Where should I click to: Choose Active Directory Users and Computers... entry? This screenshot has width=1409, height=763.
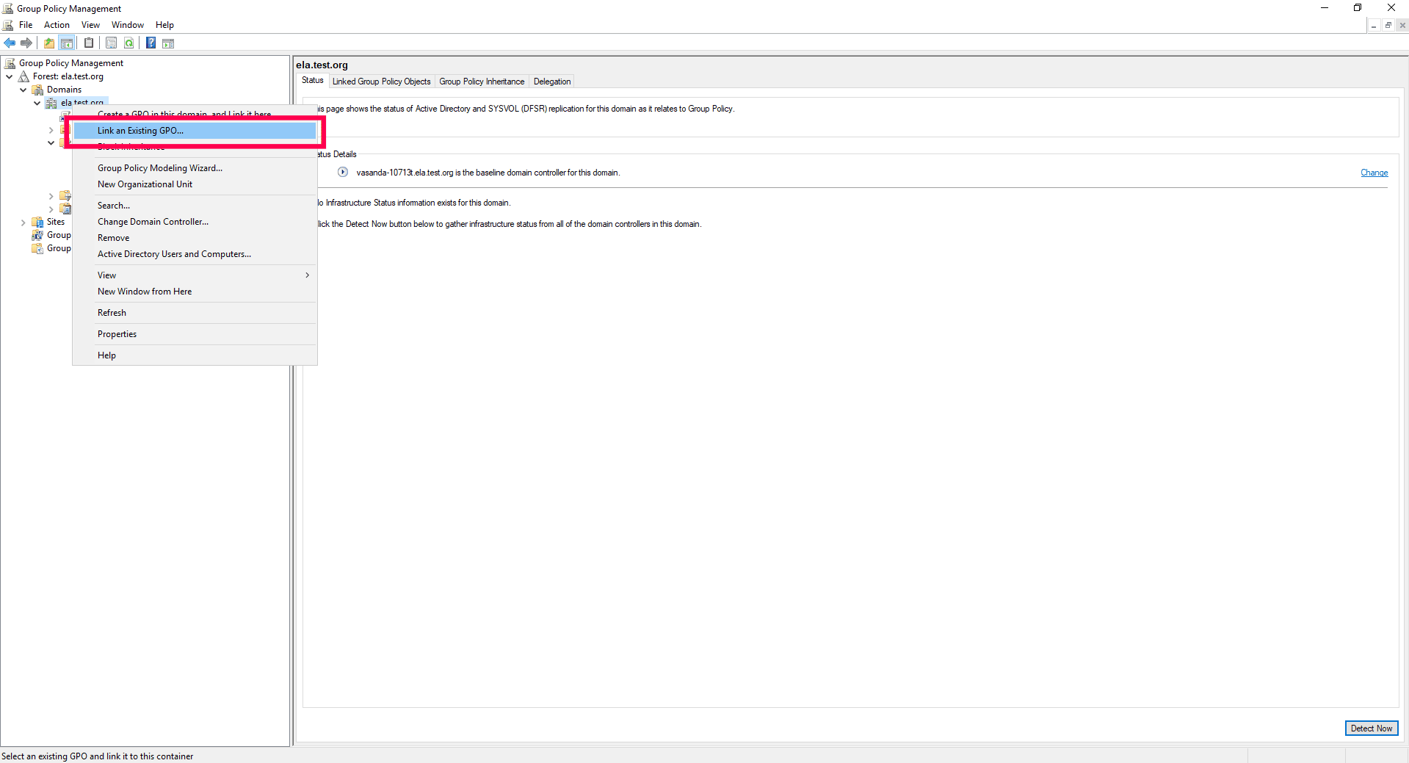195,254
